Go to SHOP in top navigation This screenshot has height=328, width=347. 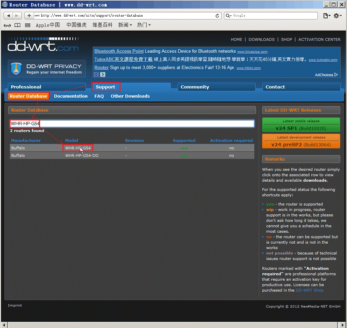pyautogui.click(x=286, y=39)
